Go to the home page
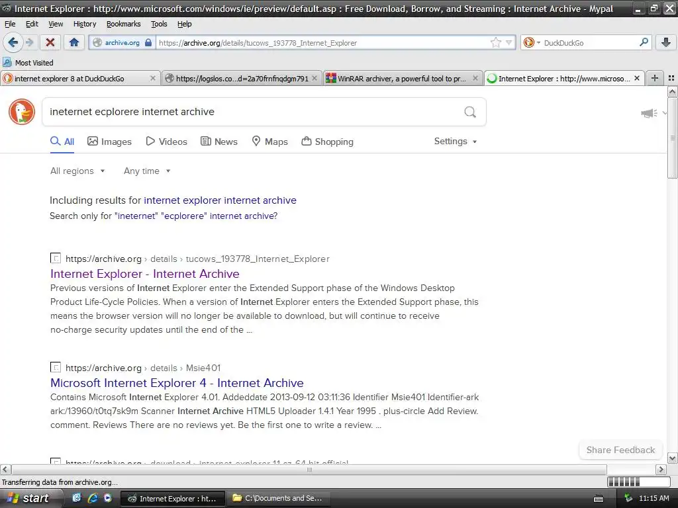 [x=74, y=42]
